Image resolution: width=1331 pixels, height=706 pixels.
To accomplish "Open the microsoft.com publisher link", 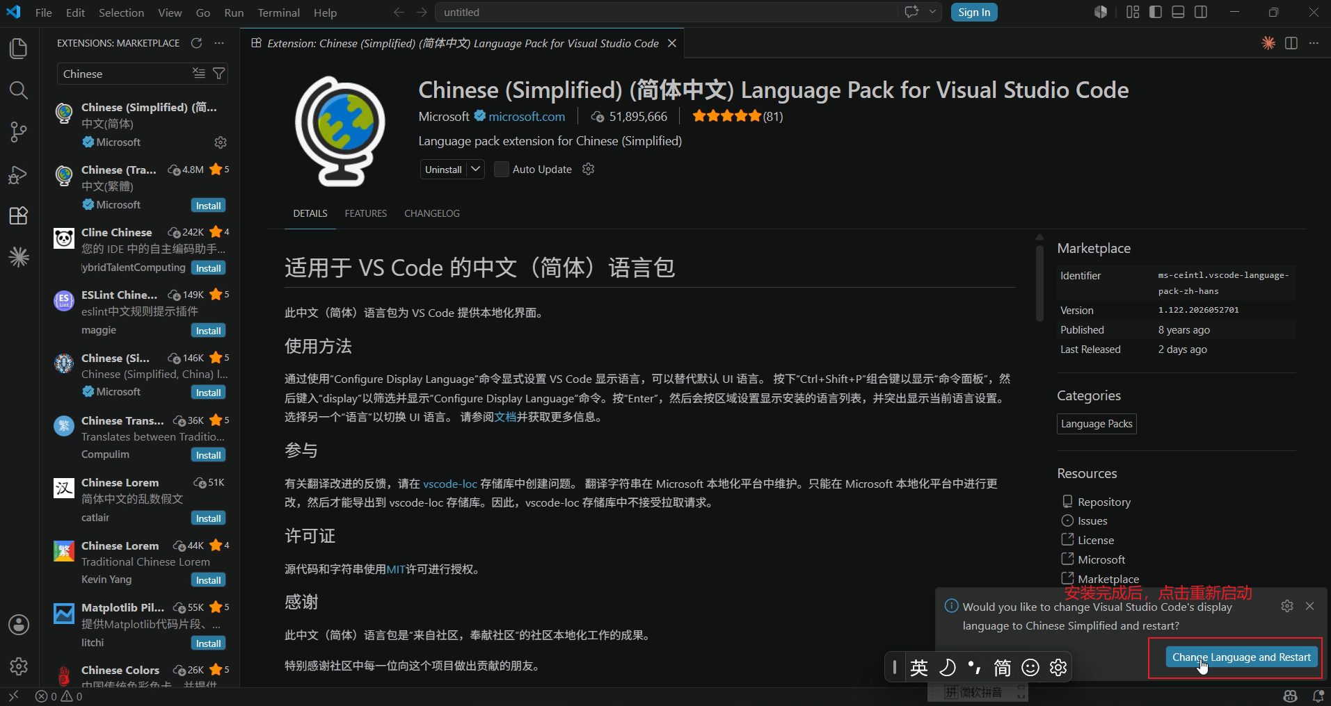I will pos(527,117).
